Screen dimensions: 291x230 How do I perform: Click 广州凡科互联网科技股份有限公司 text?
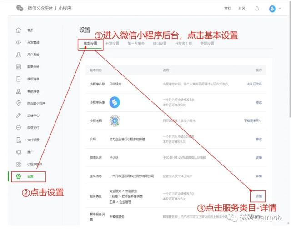tap(131, 176)
